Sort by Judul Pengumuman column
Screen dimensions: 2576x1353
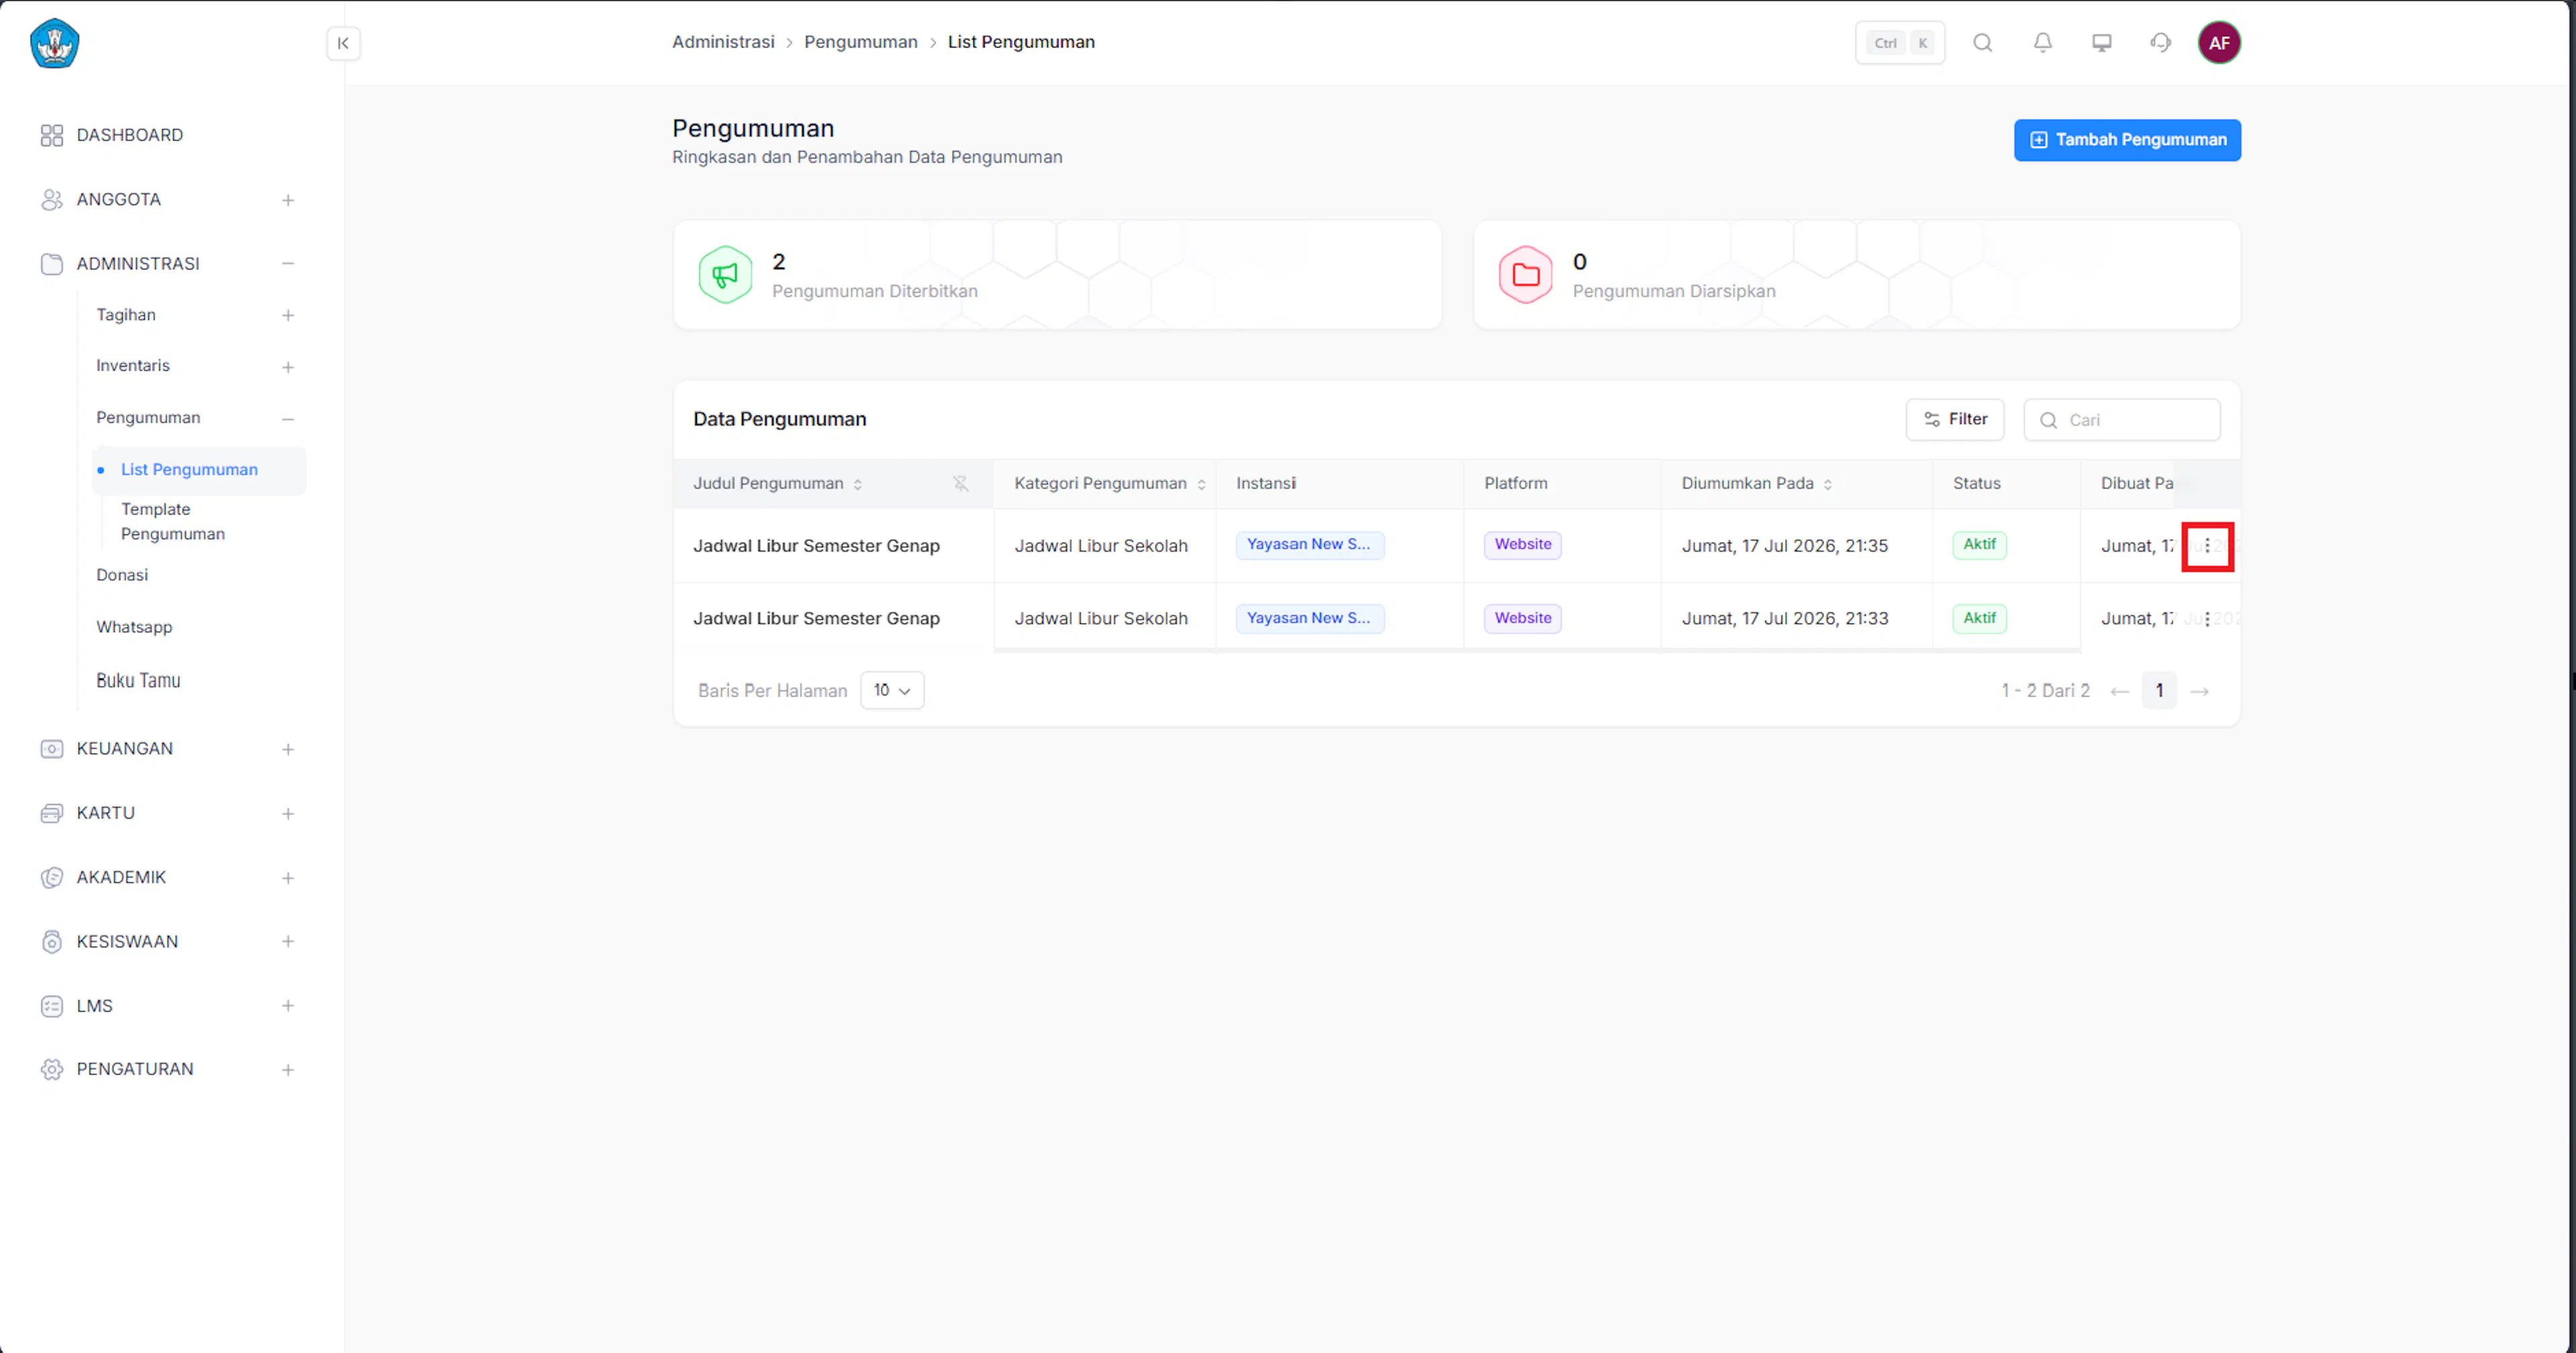coord(857,485)
